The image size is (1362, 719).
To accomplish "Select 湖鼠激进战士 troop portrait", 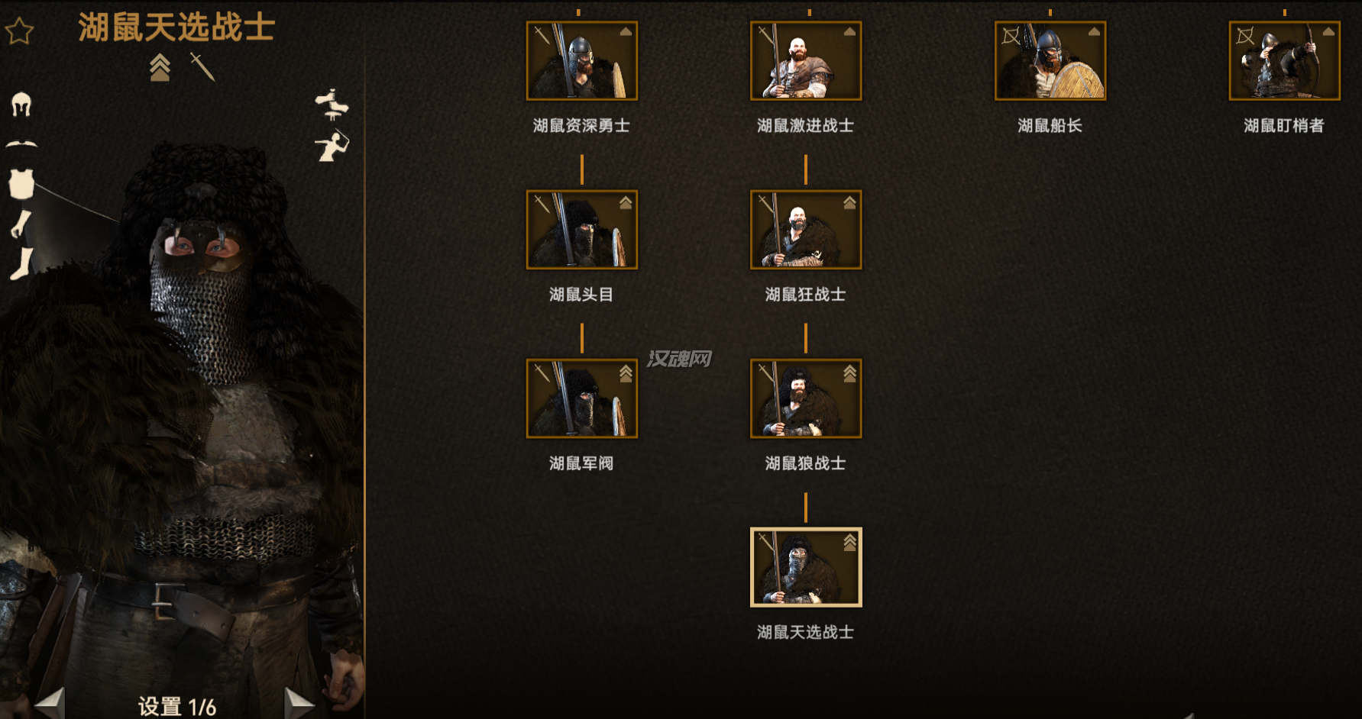I will coord(806,61).
